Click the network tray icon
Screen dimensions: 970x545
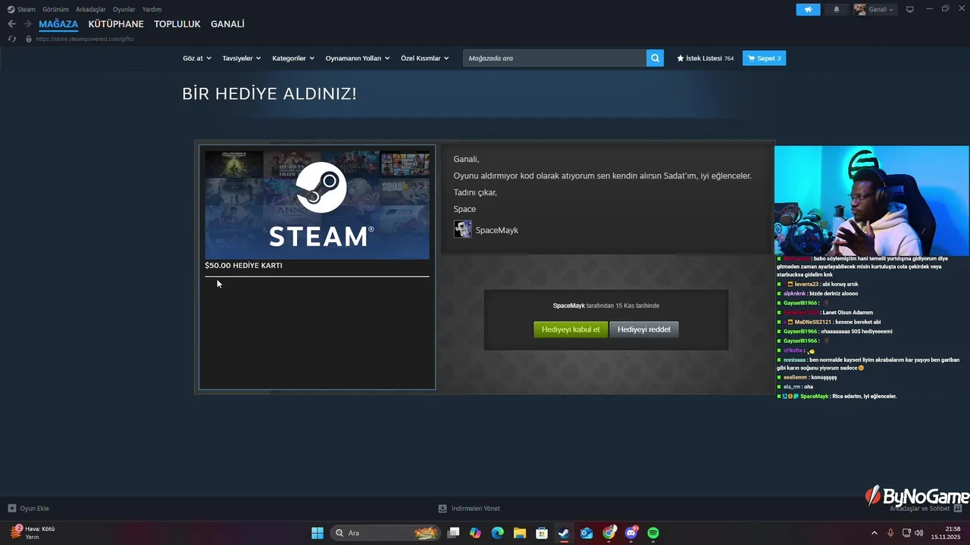coord(906,533)
